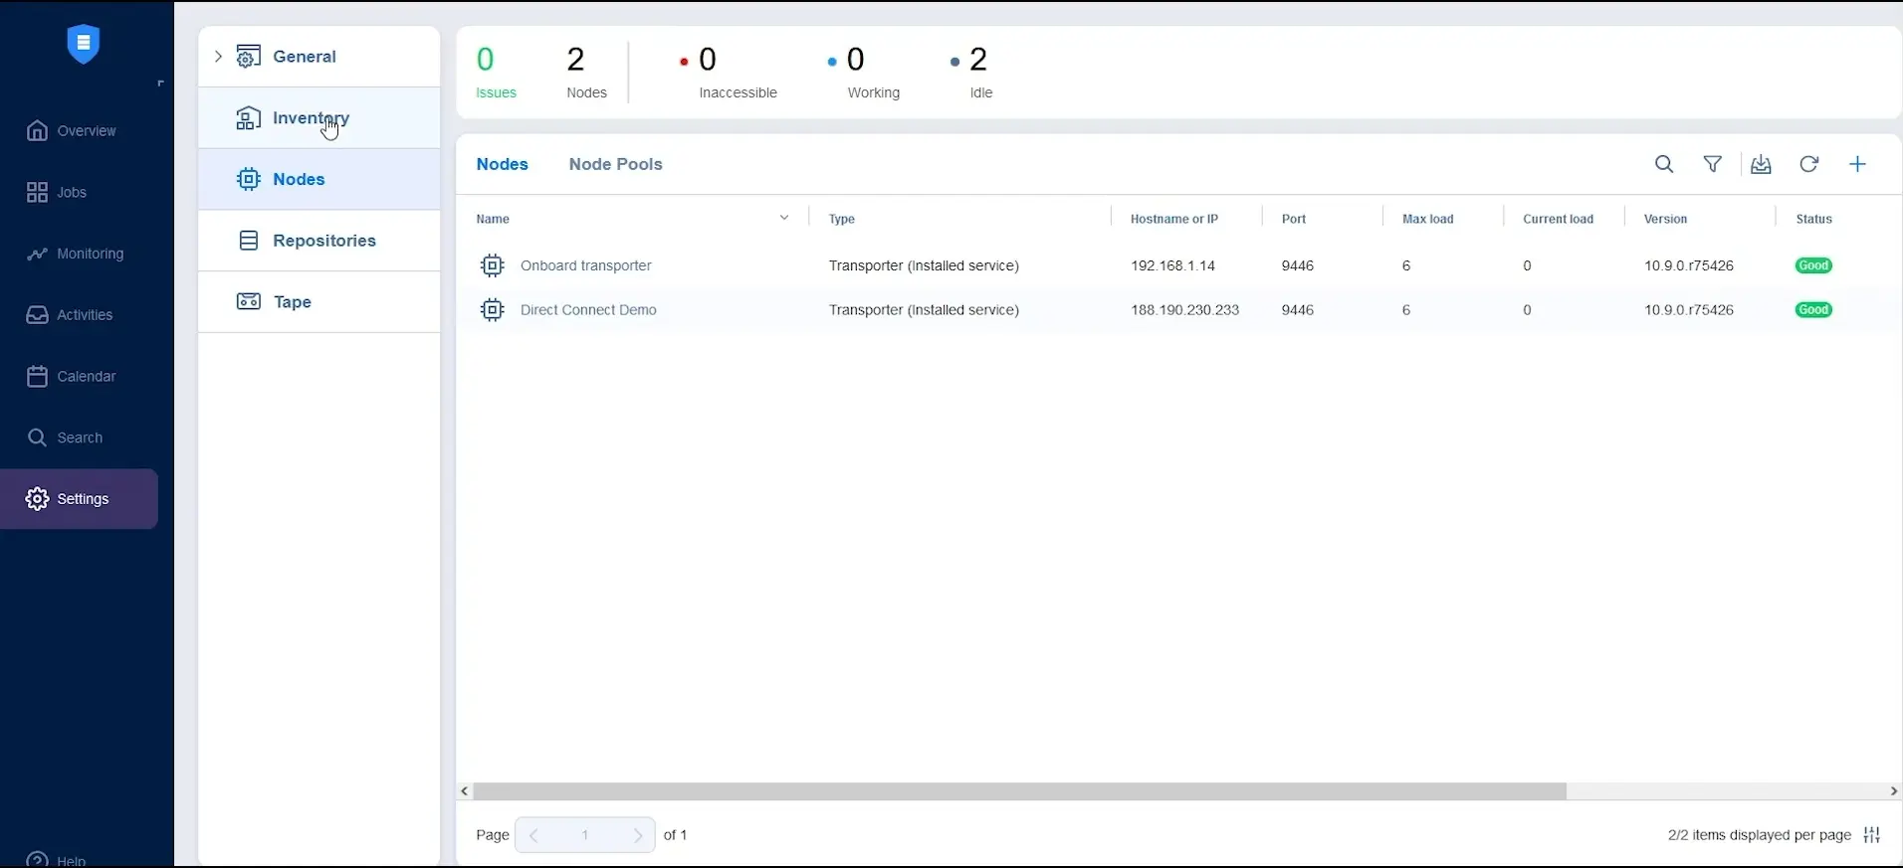This screenshot has height=868, width=1903.
Task: Click the search magnifier in nodes toolbar
Action: click(x=1664, y=165)
